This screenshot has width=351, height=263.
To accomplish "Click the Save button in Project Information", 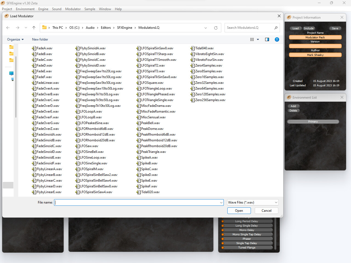I will click(x=335, y=28).
